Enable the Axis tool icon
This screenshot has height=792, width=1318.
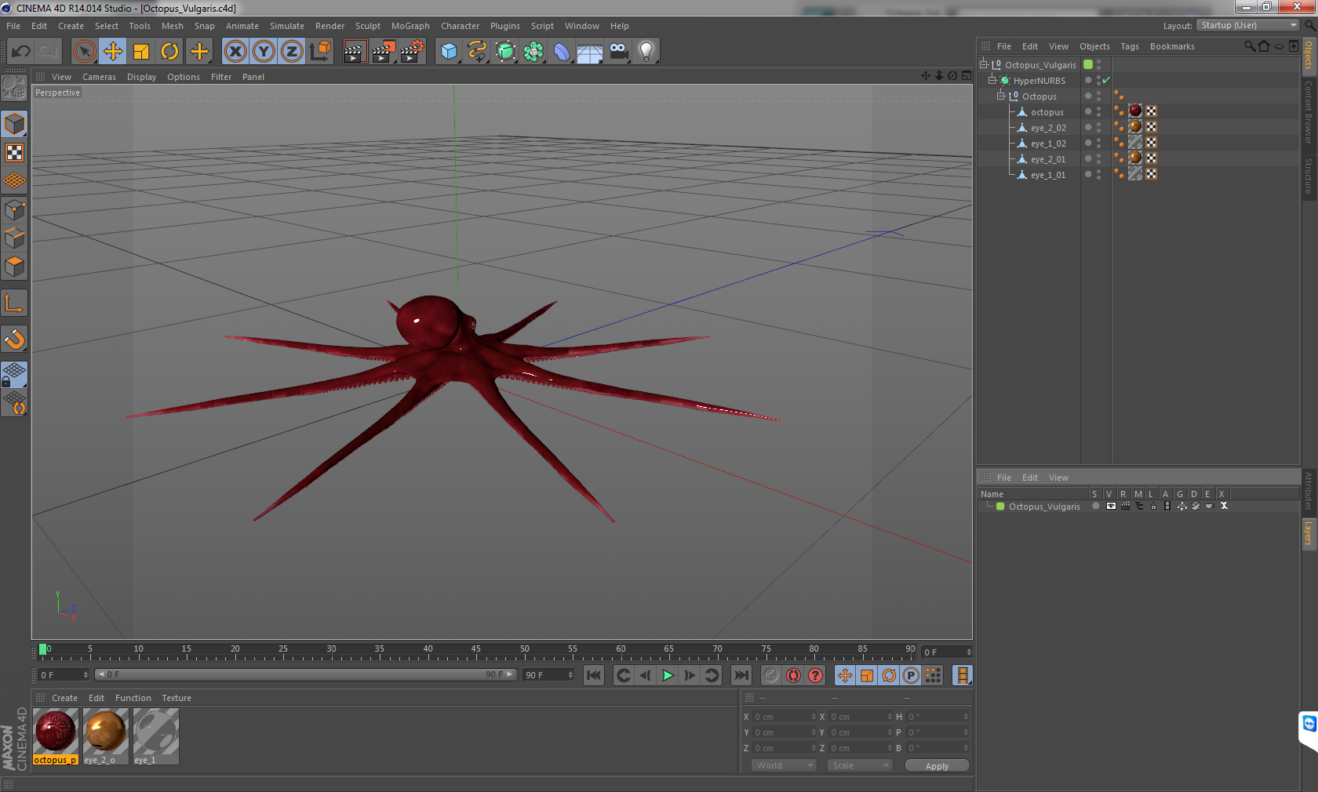14,303
